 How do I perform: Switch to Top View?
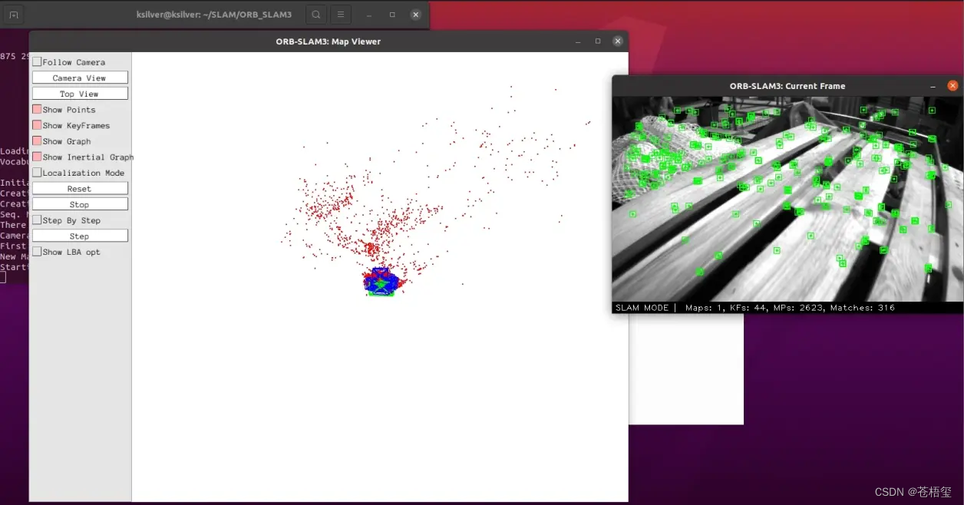click(80, 94)
